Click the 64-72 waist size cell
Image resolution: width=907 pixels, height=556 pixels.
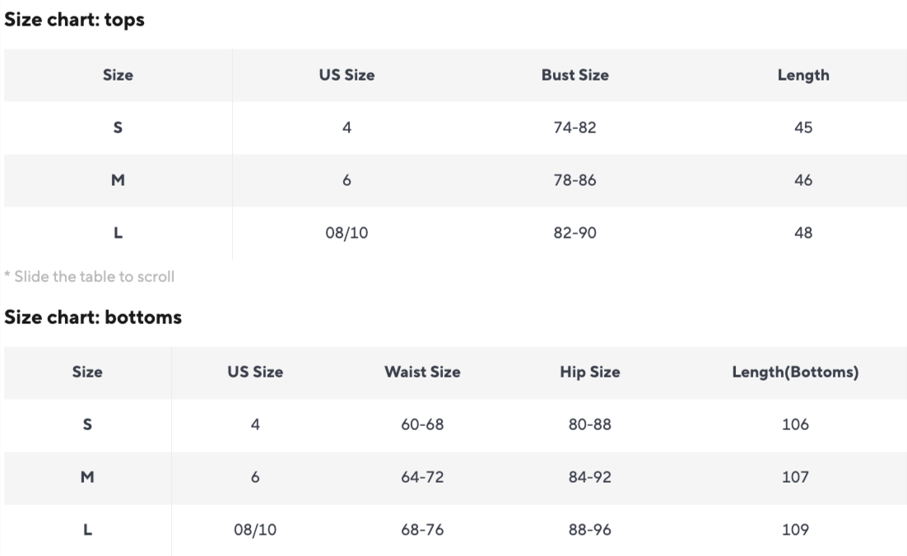[x=422, y=477]
